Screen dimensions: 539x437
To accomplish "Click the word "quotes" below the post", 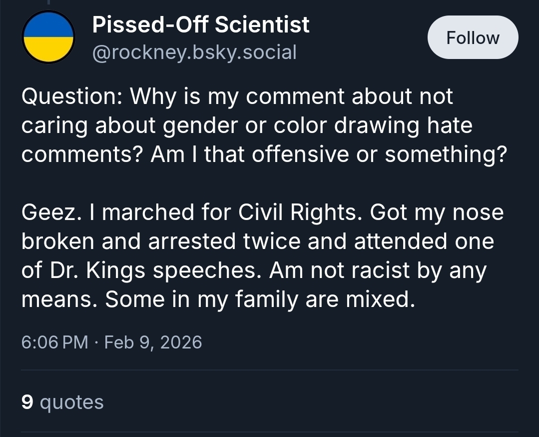I will 71,402.
